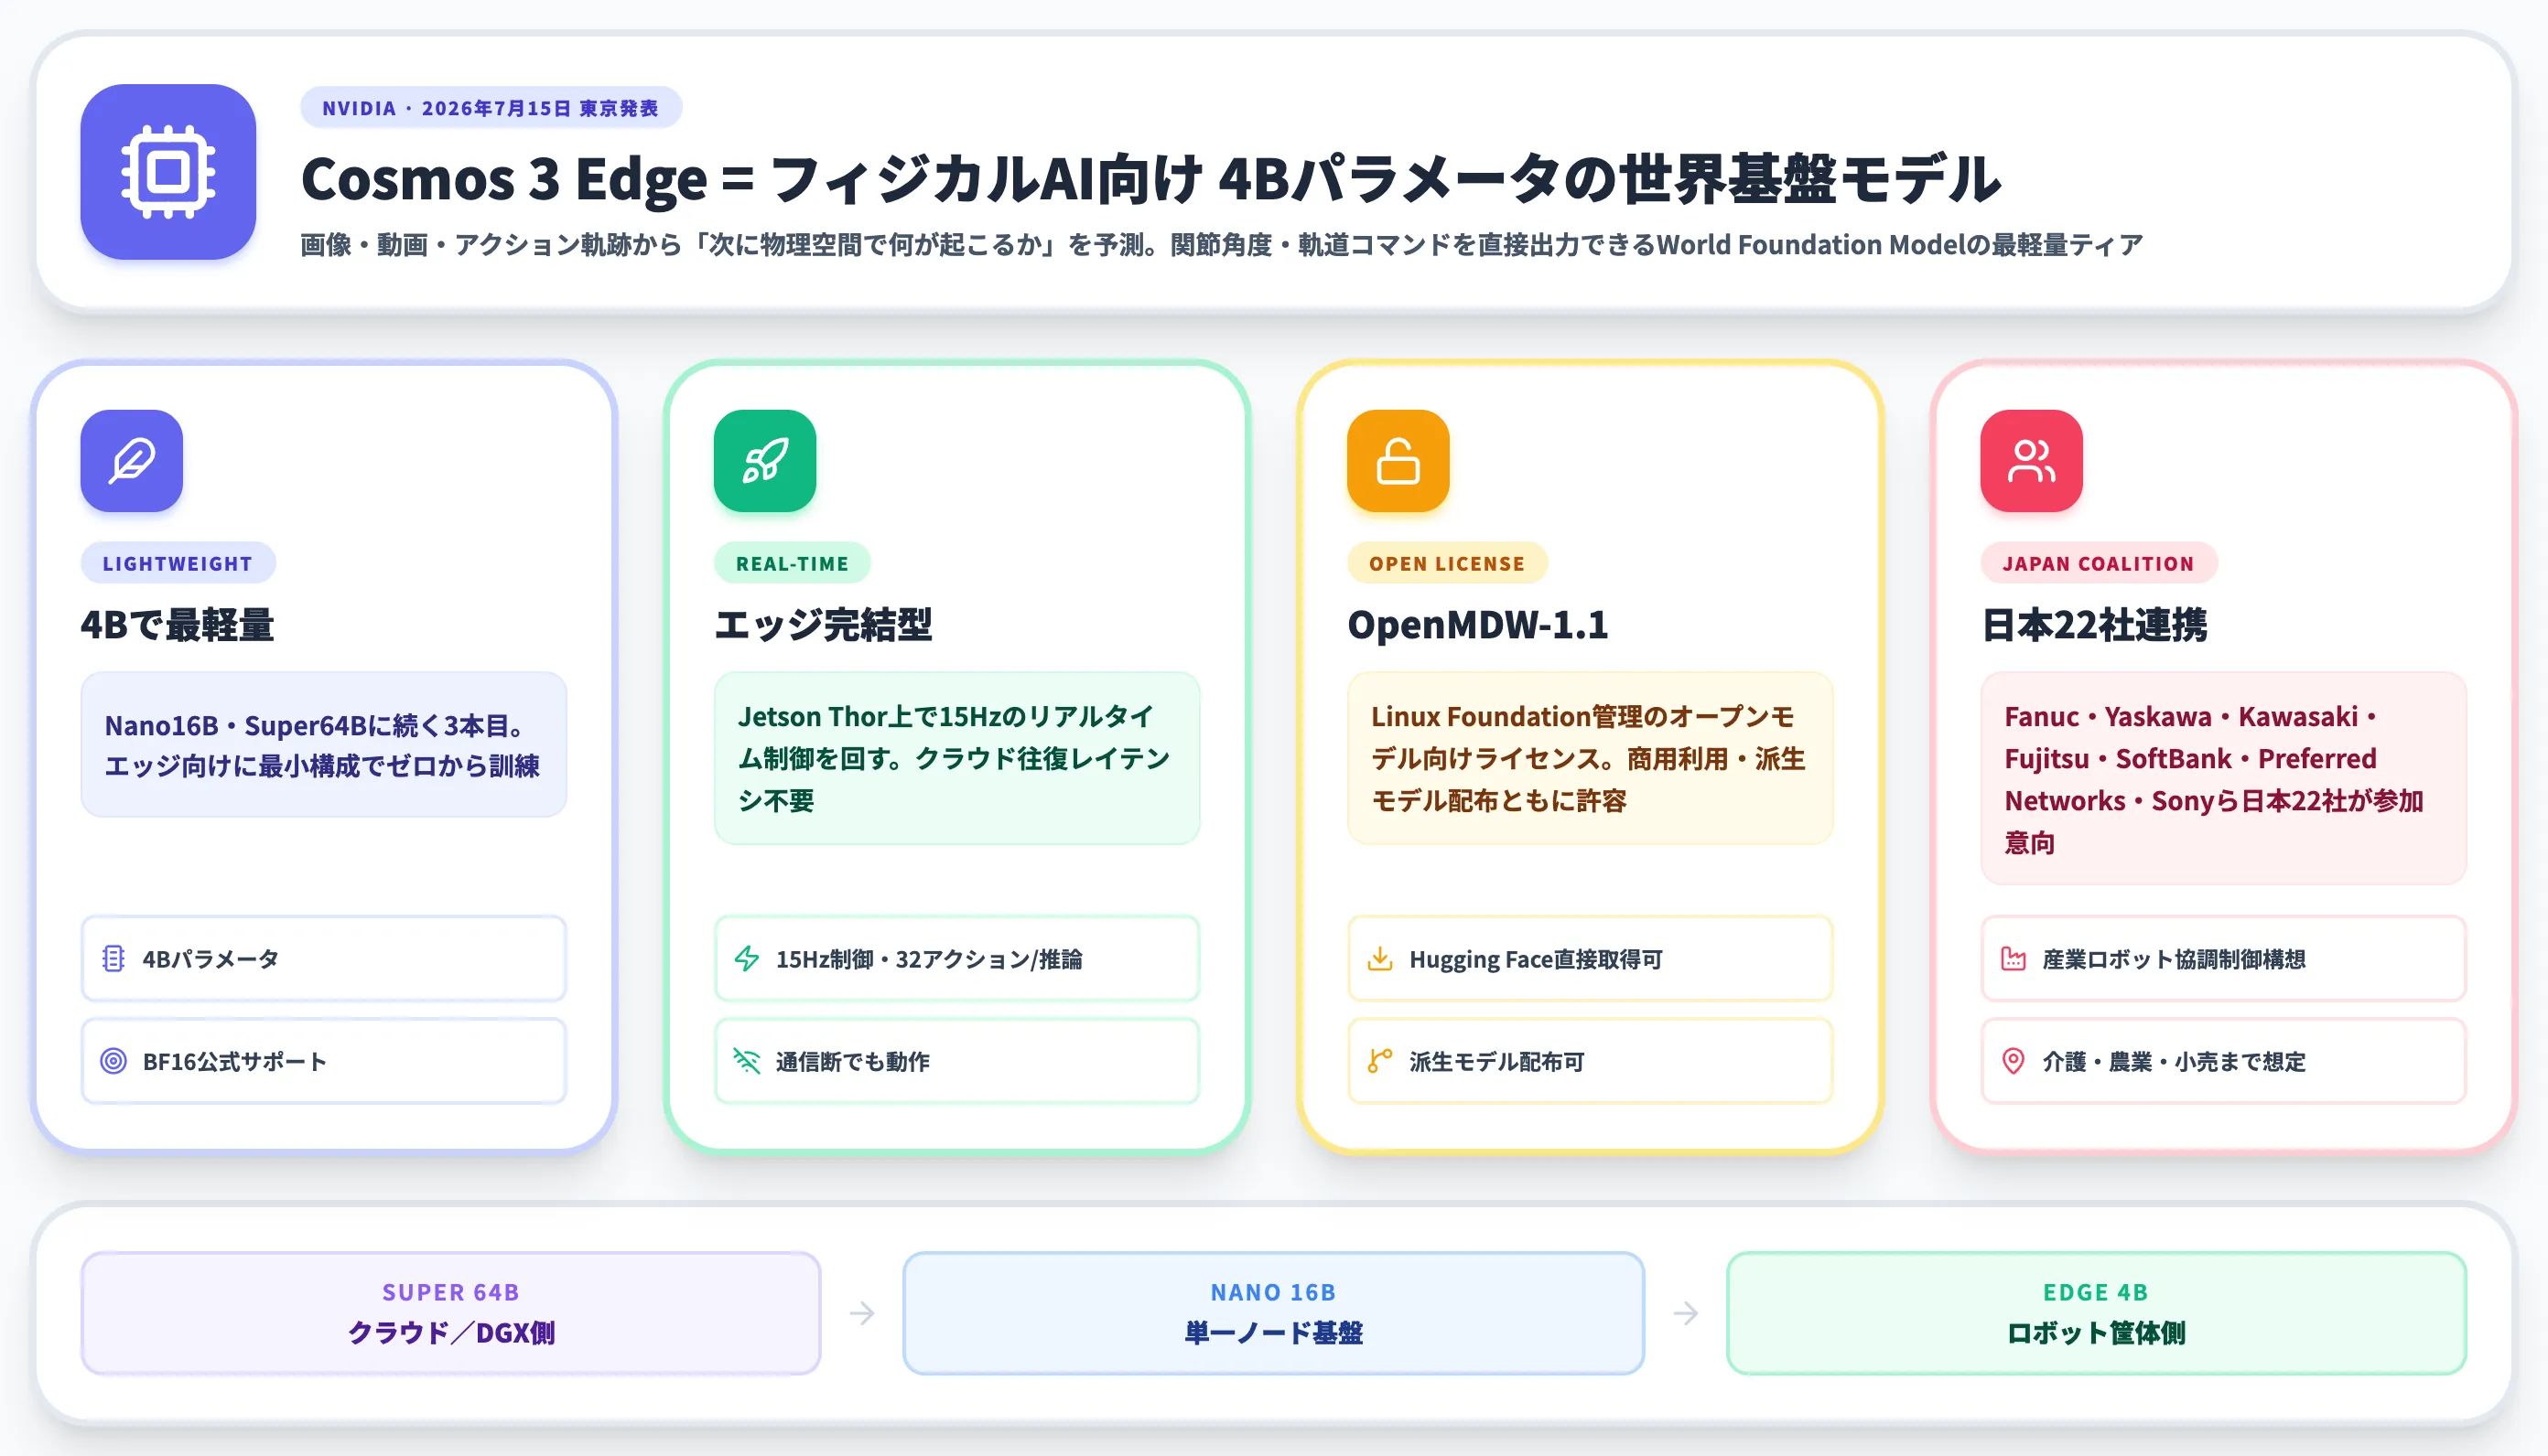Click the feather icon on Lightweight card

tap(132, 461)
